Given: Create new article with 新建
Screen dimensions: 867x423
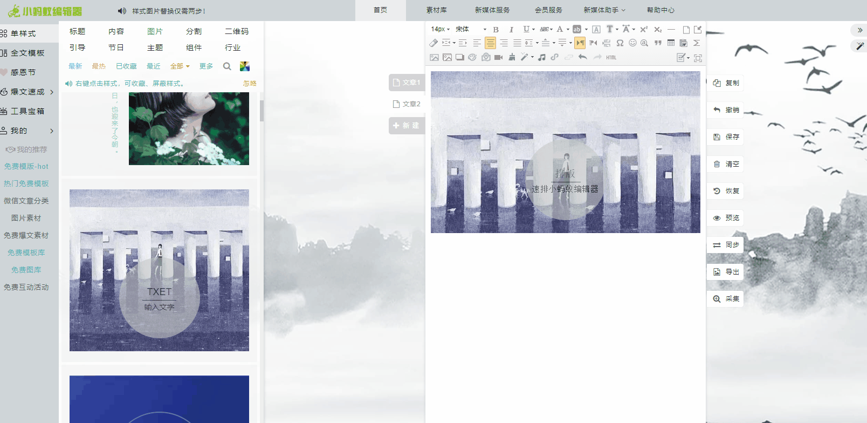Looking at the screenshot, I should (407, 126).
